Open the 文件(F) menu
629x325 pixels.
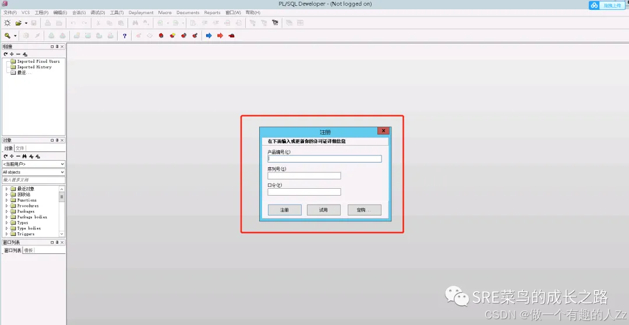(x=10, y=12)
